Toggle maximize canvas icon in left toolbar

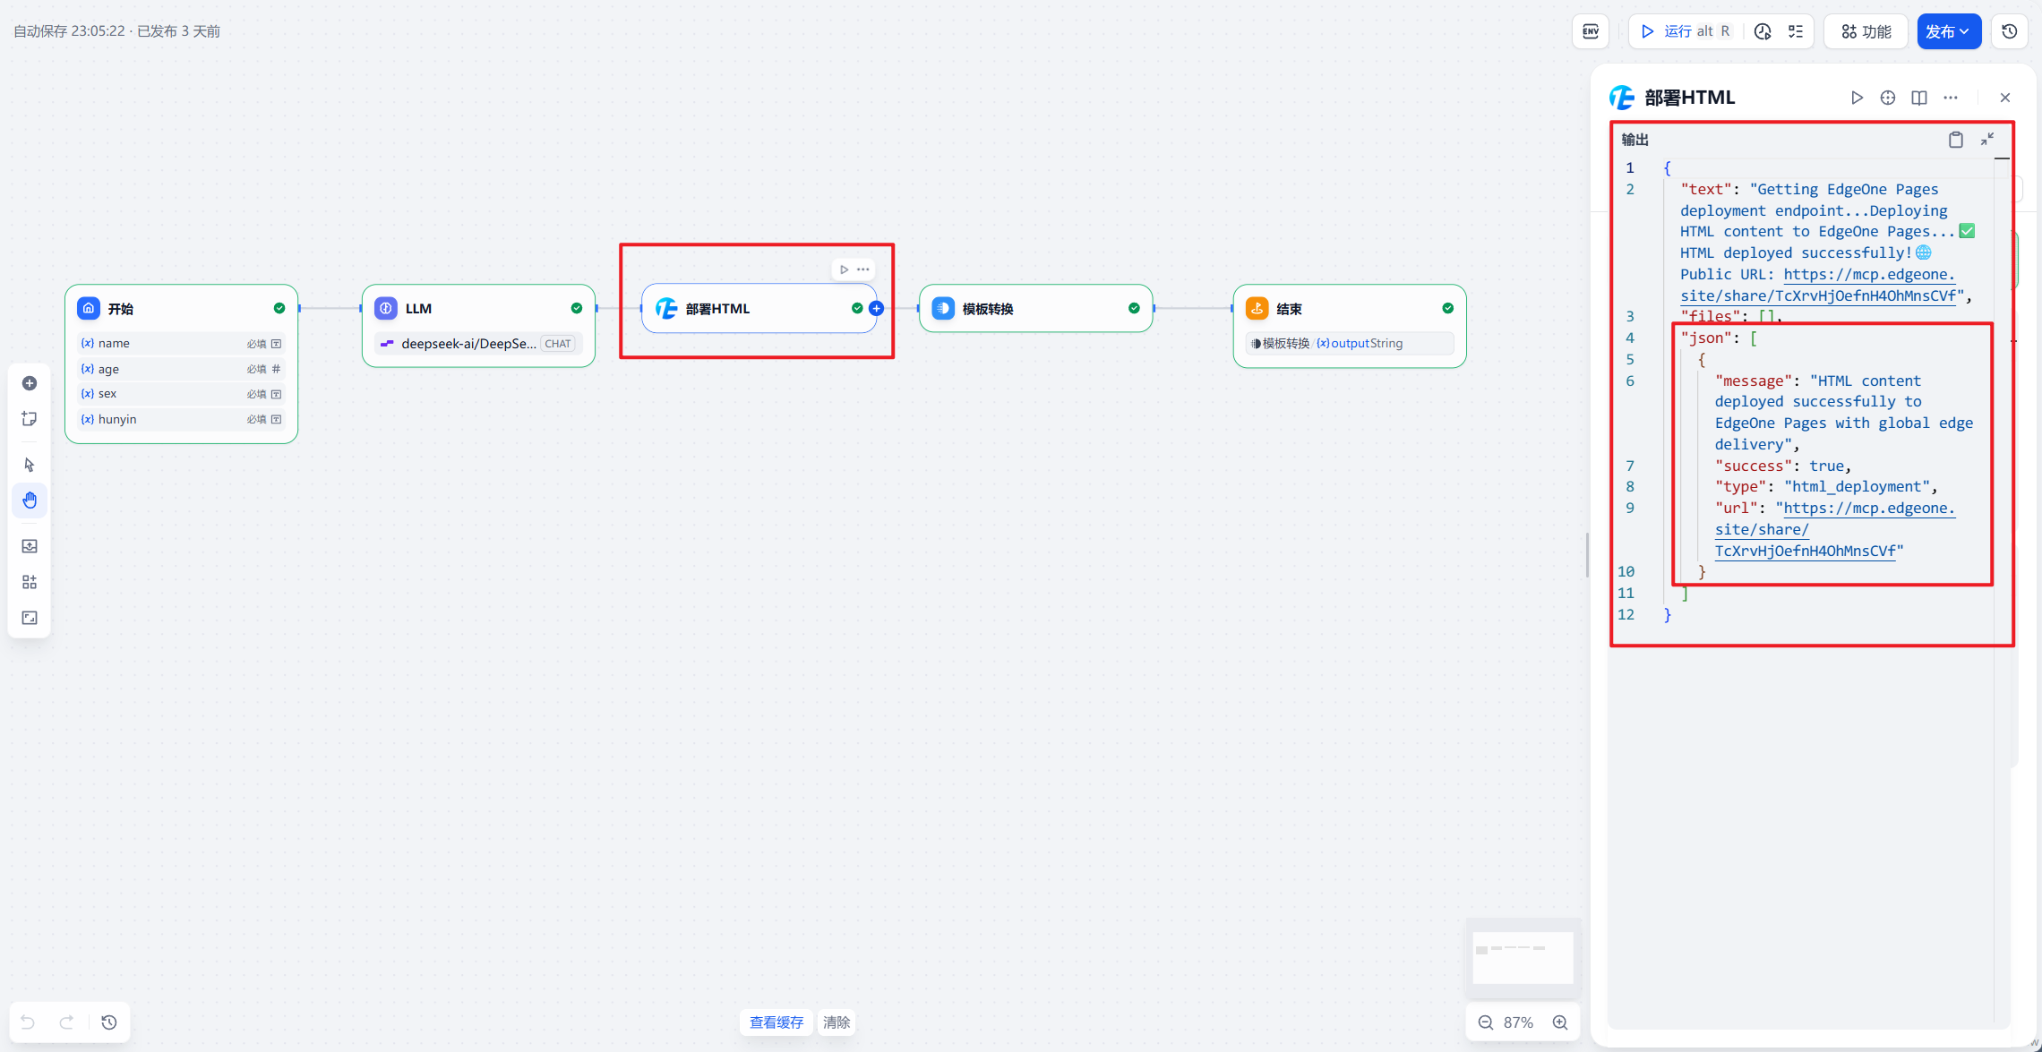click(30, 618)
